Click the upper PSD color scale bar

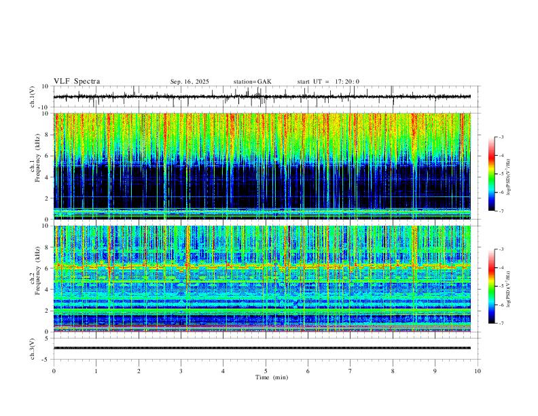(x=491, y=174)
